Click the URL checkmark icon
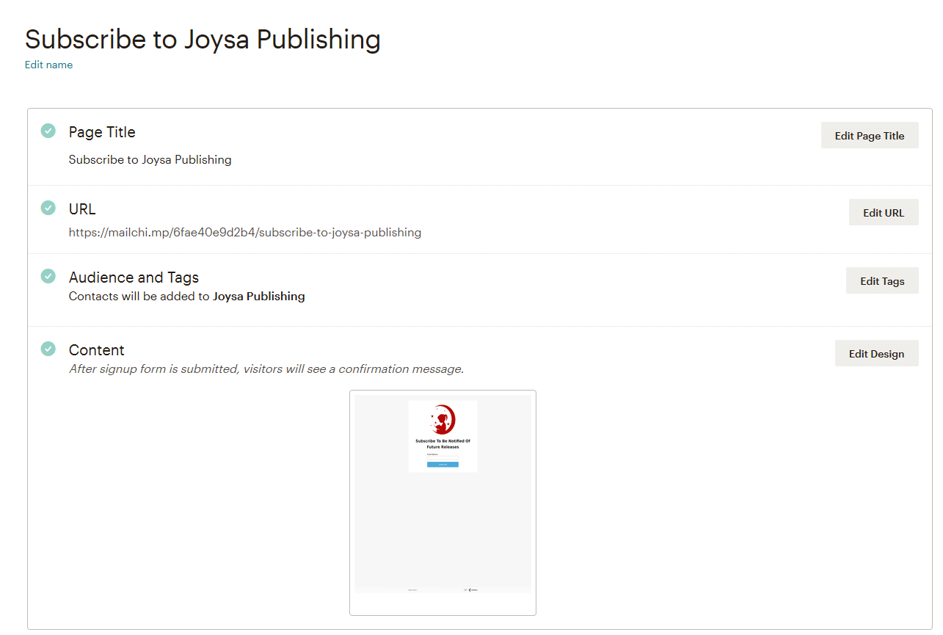The width and height of the screenshot is (943, 635). (48, 208)
